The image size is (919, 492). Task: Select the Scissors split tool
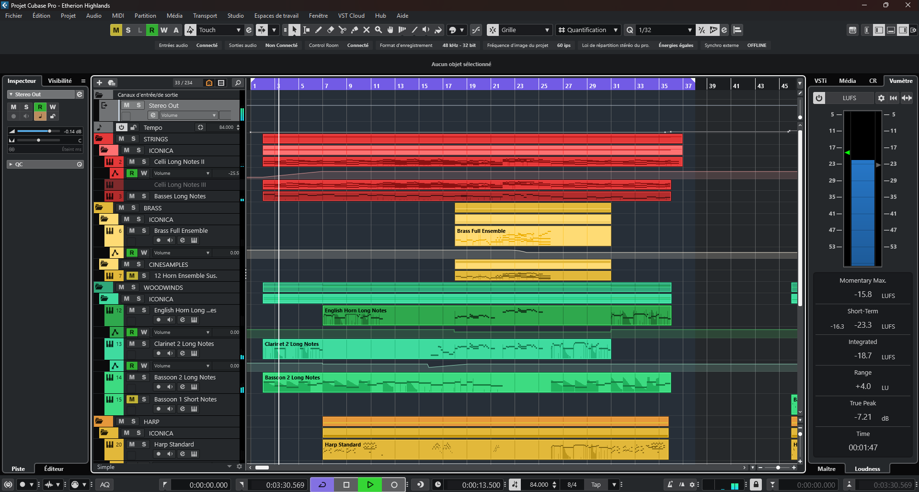pyautogui.click(x=342, y=30)
